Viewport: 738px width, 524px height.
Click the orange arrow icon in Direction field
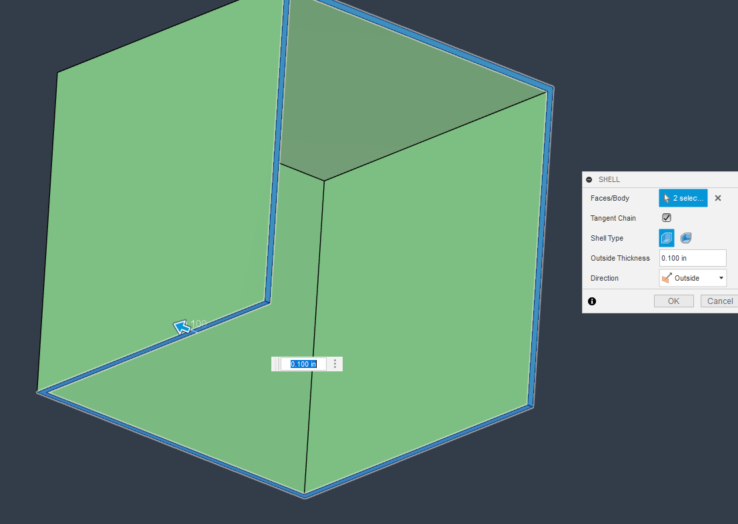[x=665, y=278]
